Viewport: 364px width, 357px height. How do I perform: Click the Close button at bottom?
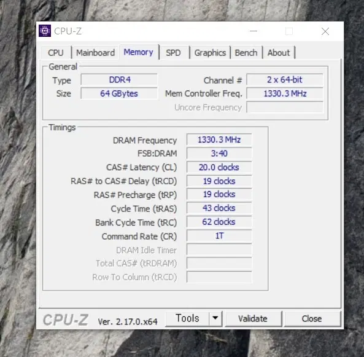[312, 319]
